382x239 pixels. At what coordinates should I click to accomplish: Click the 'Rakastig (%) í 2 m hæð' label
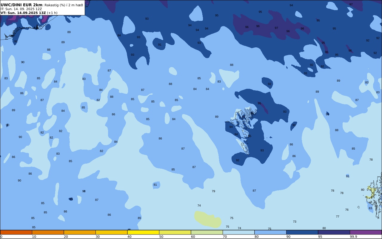[x=64, y=5]
